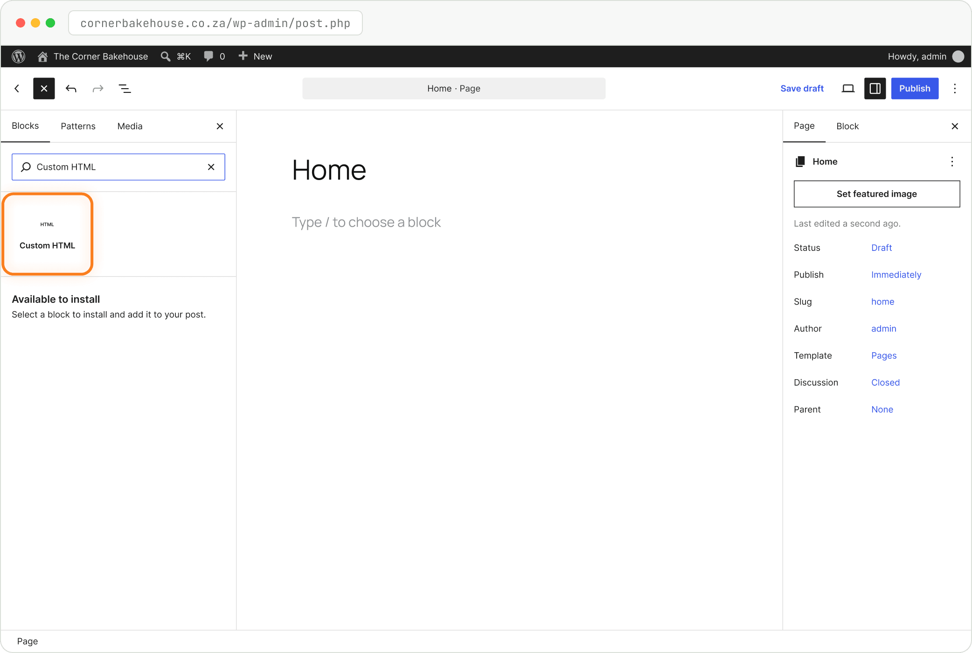The image size is (972, 653).
Task: Toggle the settings sidebar panel
Action: tap(875, 89)
